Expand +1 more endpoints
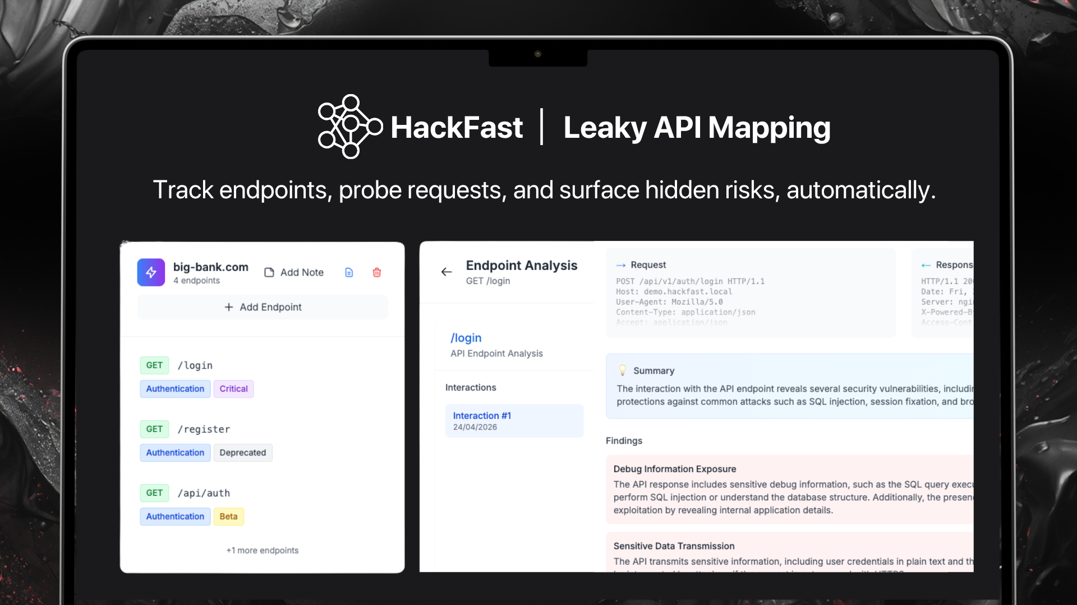The image size is (1077, 605). tap(262, 550)
